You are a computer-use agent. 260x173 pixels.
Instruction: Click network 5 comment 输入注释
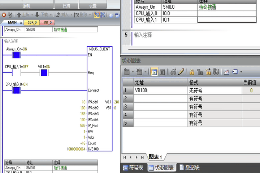[x=143, y=35]
